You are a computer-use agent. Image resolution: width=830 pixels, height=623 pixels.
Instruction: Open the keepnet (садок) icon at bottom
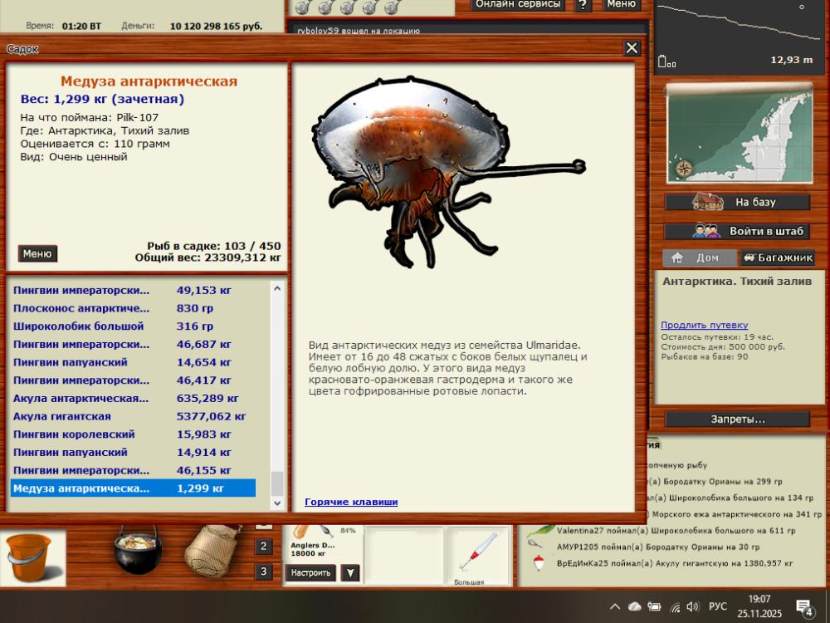(x=212, y=552)
